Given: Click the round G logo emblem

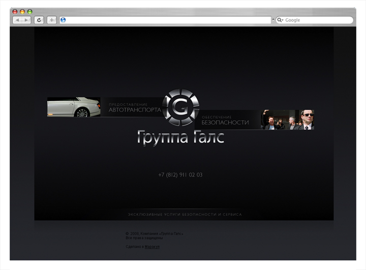Looking at the screenshot, I should tap(180, 107).
